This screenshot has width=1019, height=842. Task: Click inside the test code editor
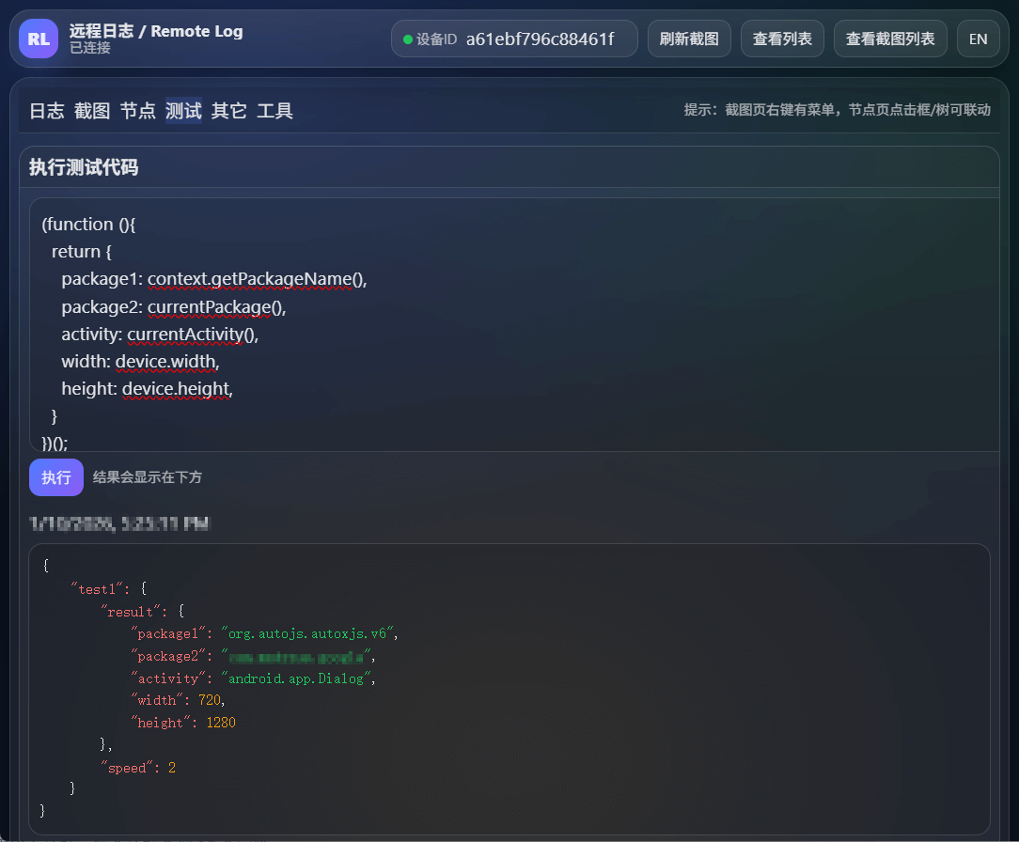point(513,325)
